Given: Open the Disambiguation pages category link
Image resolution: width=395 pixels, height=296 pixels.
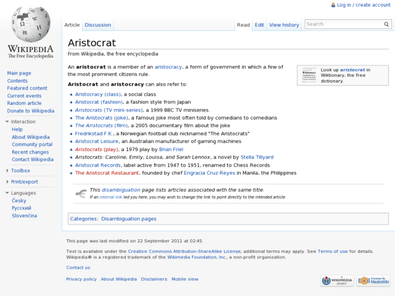Looking at the screenshot, I should point(129,219).
